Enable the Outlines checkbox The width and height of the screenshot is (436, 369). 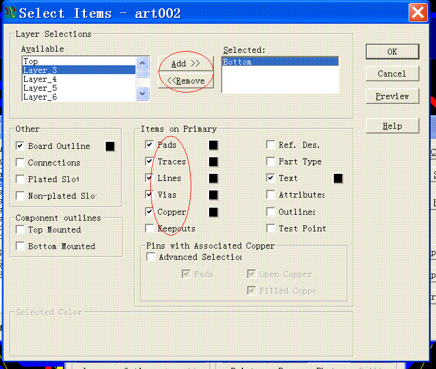point(270,212)
